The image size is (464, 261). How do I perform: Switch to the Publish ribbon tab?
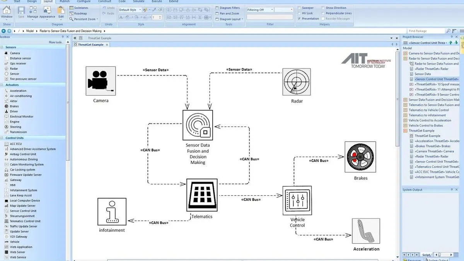click(65, 2)
